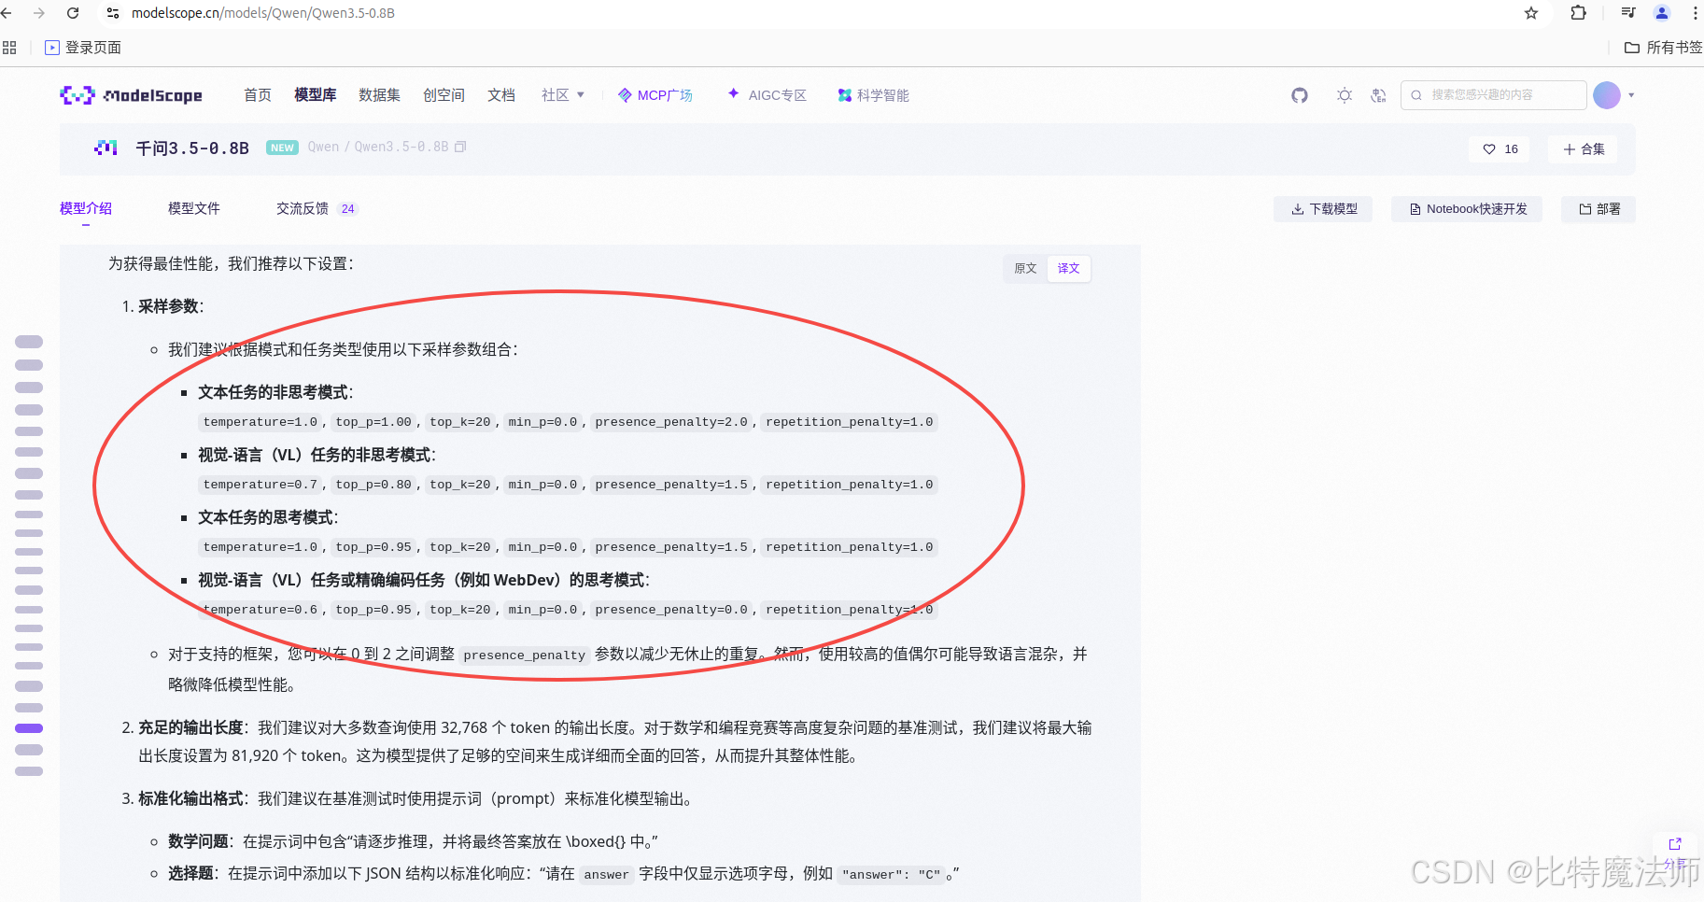Open the apps grid in bookmarks bar
Screen dimensions: 1704x902
click(9, 48)
